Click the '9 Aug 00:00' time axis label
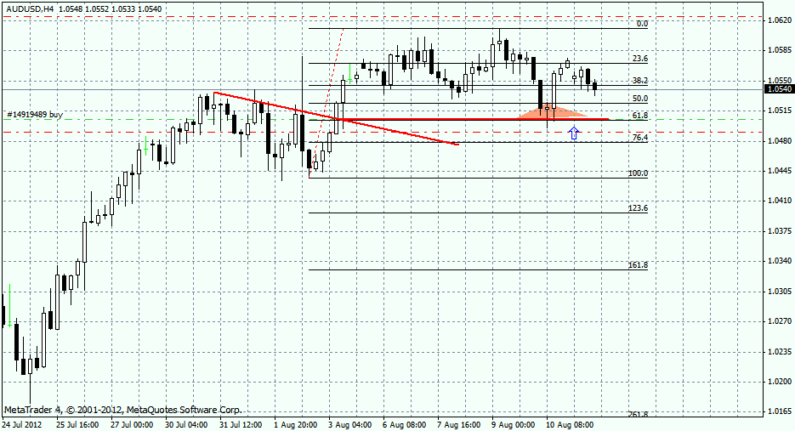Screen dimensions: 795x431 (513, 424)
